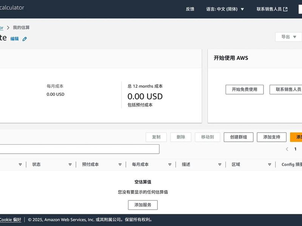302x226 pixels.
Task: Open the 语言: 中文 (简体) language dropdown
Action: click(x=225, y=9)
